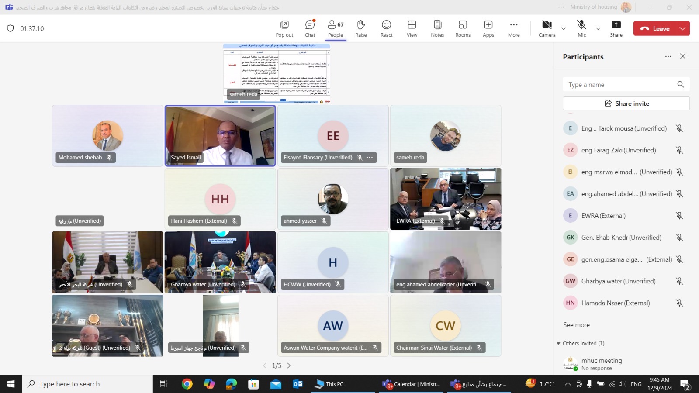Click the meeting shield security icon
This screenshot has height=393, width=699.
[10, 28]
